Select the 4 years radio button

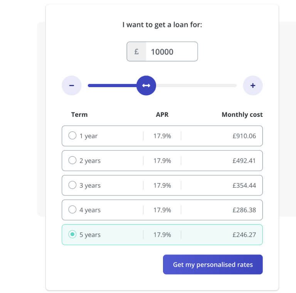(x=72, y=210)
